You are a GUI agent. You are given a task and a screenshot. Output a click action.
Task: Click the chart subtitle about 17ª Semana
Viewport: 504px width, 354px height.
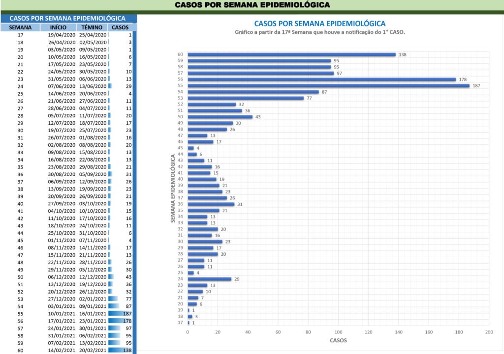(319, 32)
